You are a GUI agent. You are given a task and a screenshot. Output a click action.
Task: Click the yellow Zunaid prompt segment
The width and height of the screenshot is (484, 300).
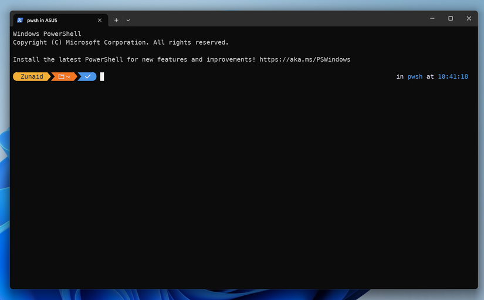click(32, 77)
